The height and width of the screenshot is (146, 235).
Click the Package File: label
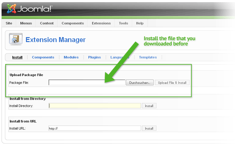(x=19, y=83)
